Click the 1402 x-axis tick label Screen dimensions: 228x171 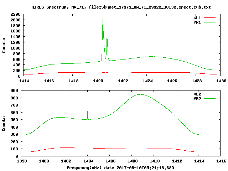[66, 161]
